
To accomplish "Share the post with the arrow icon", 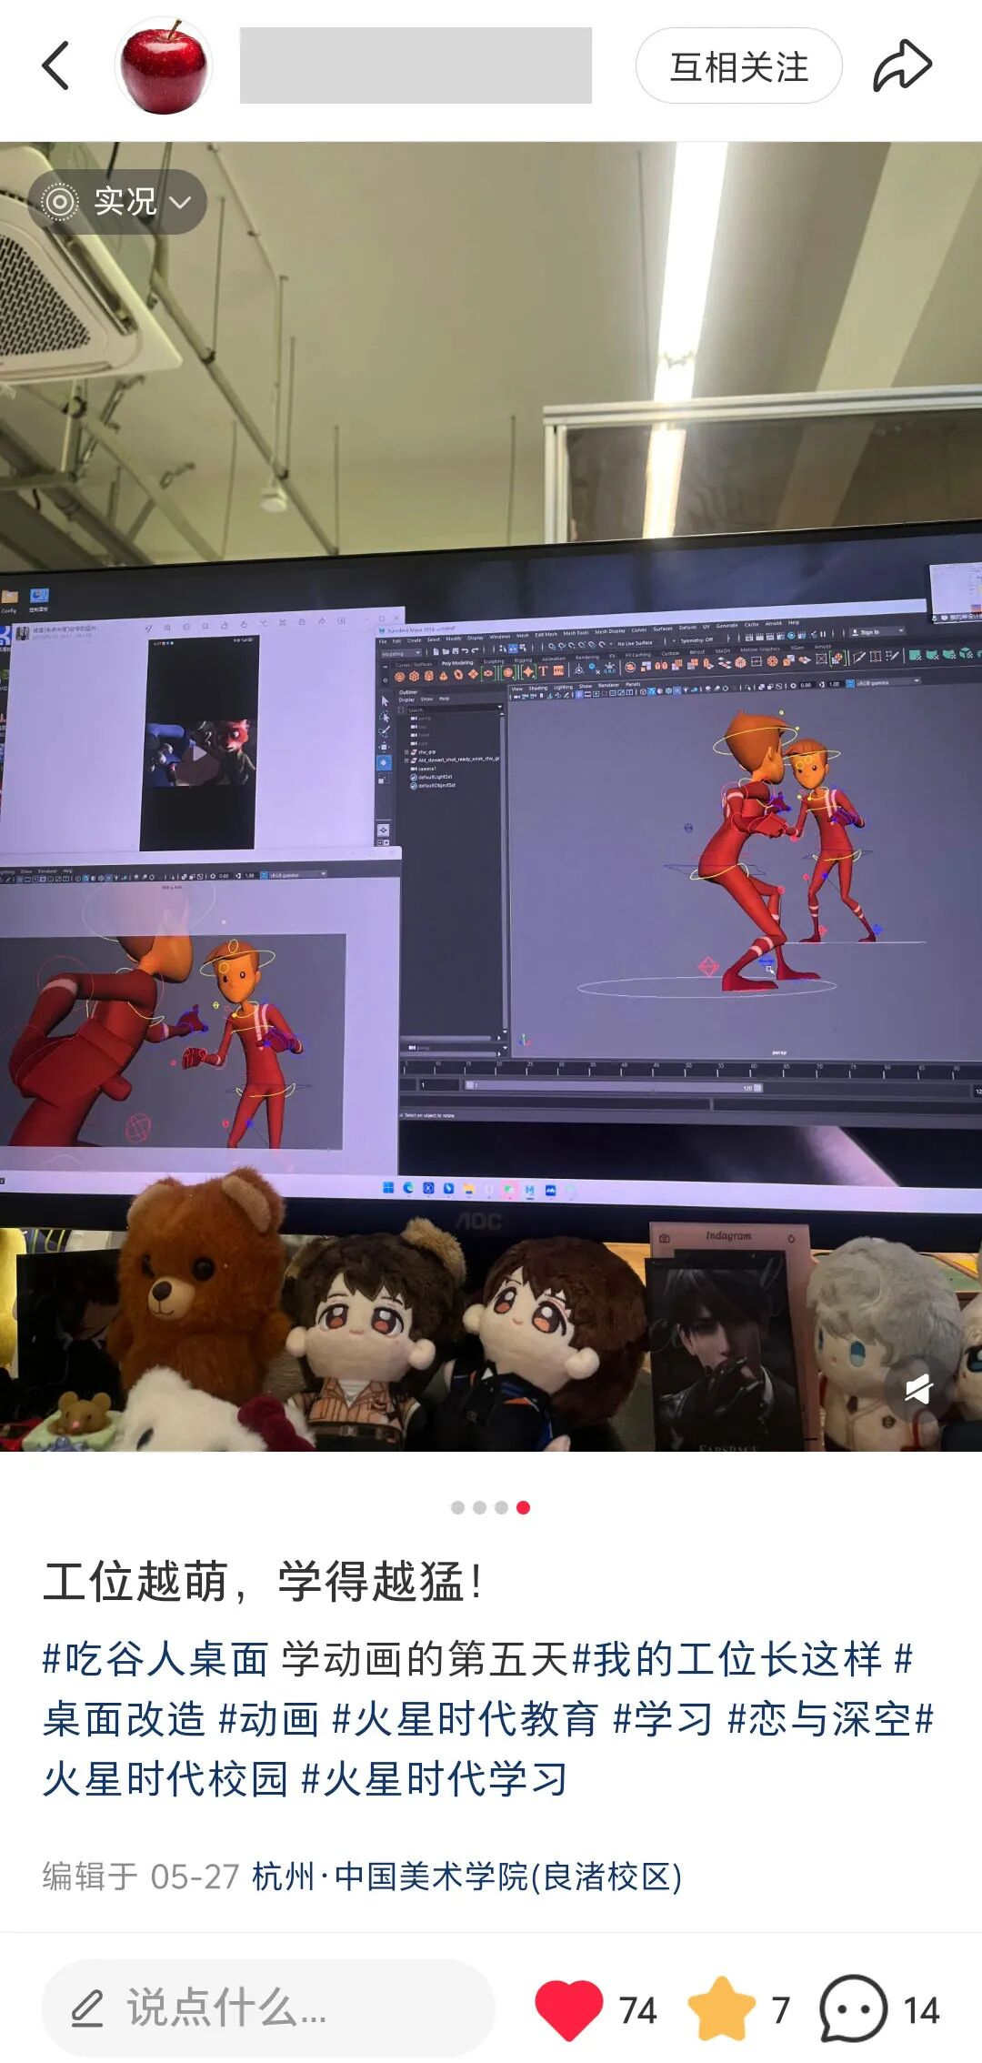I will [902, 66].
